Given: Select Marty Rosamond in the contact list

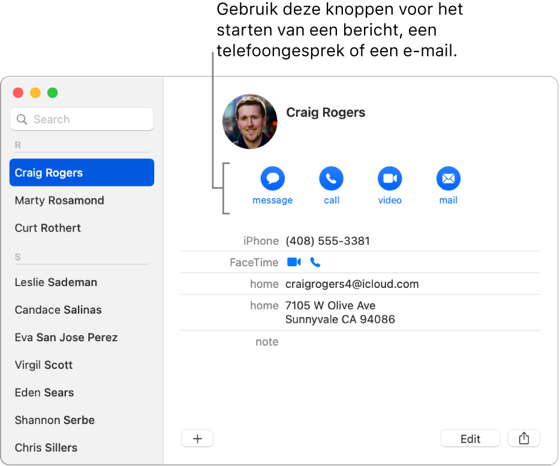Looking at the screenshot, I should (82, 200).
